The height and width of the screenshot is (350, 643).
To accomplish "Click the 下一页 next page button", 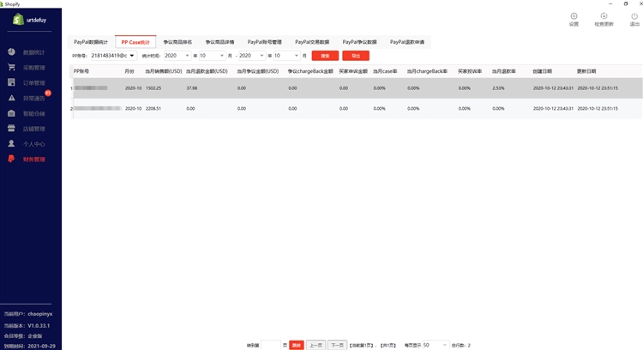I will click(338, 345).
